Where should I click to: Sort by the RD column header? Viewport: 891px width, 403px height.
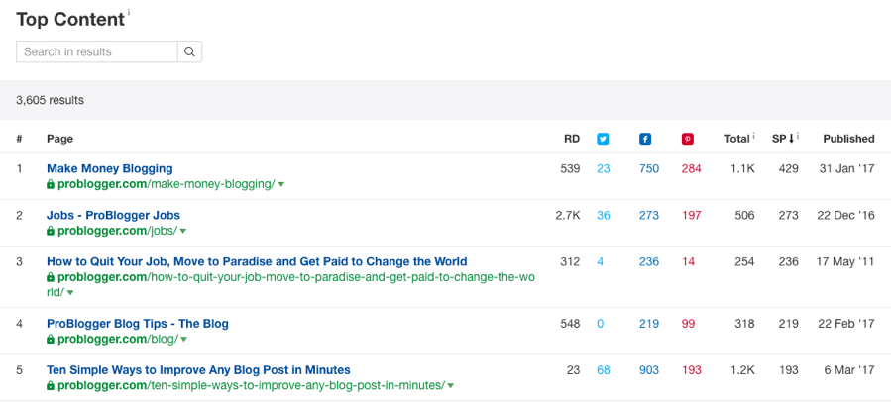pos(572,139)
